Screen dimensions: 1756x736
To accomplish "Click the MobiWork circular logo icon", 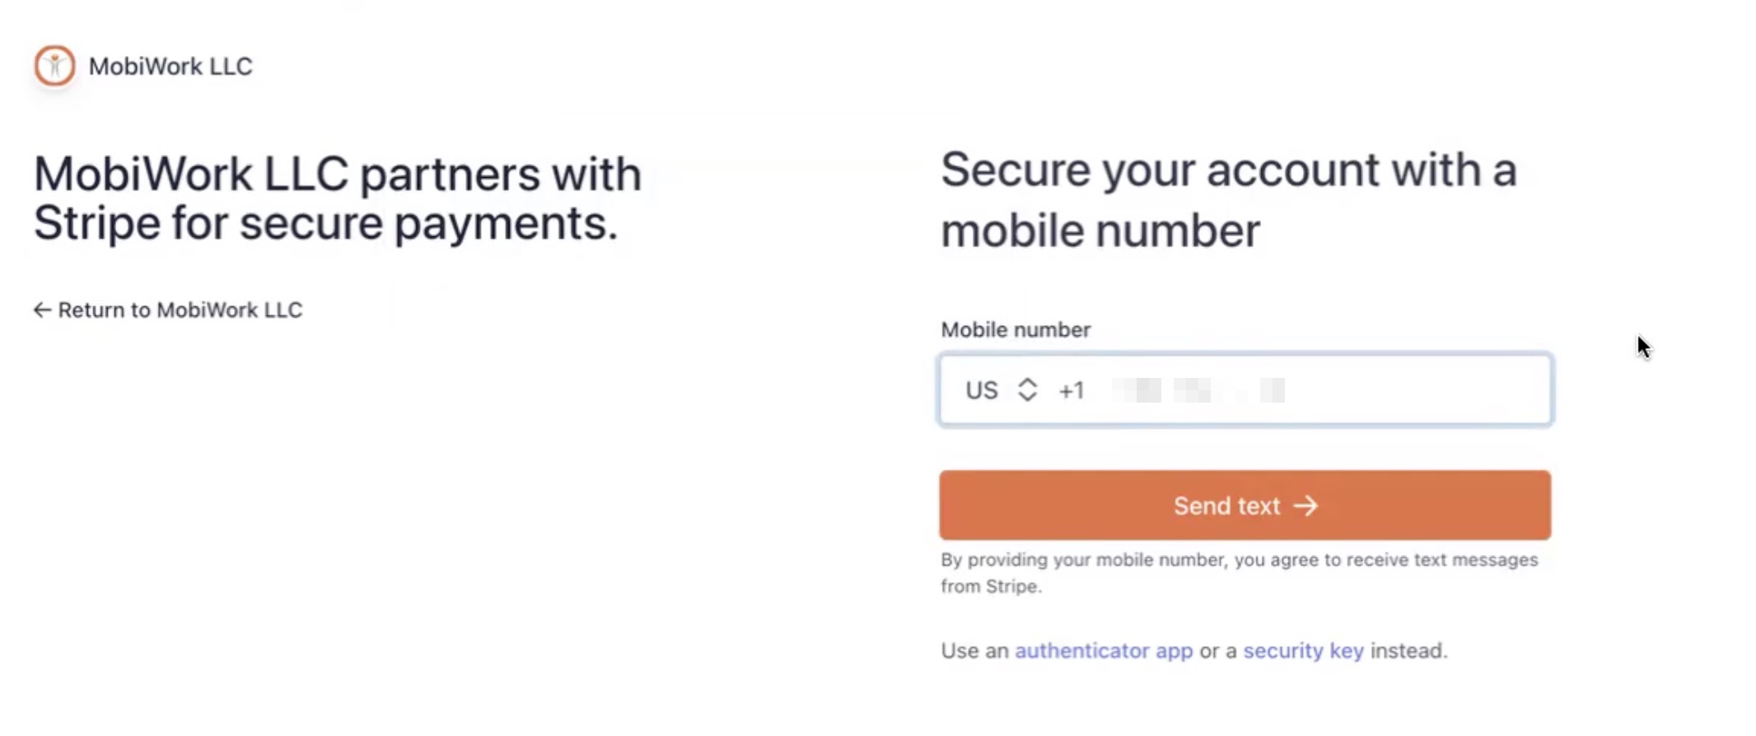I will pos(54,66).
